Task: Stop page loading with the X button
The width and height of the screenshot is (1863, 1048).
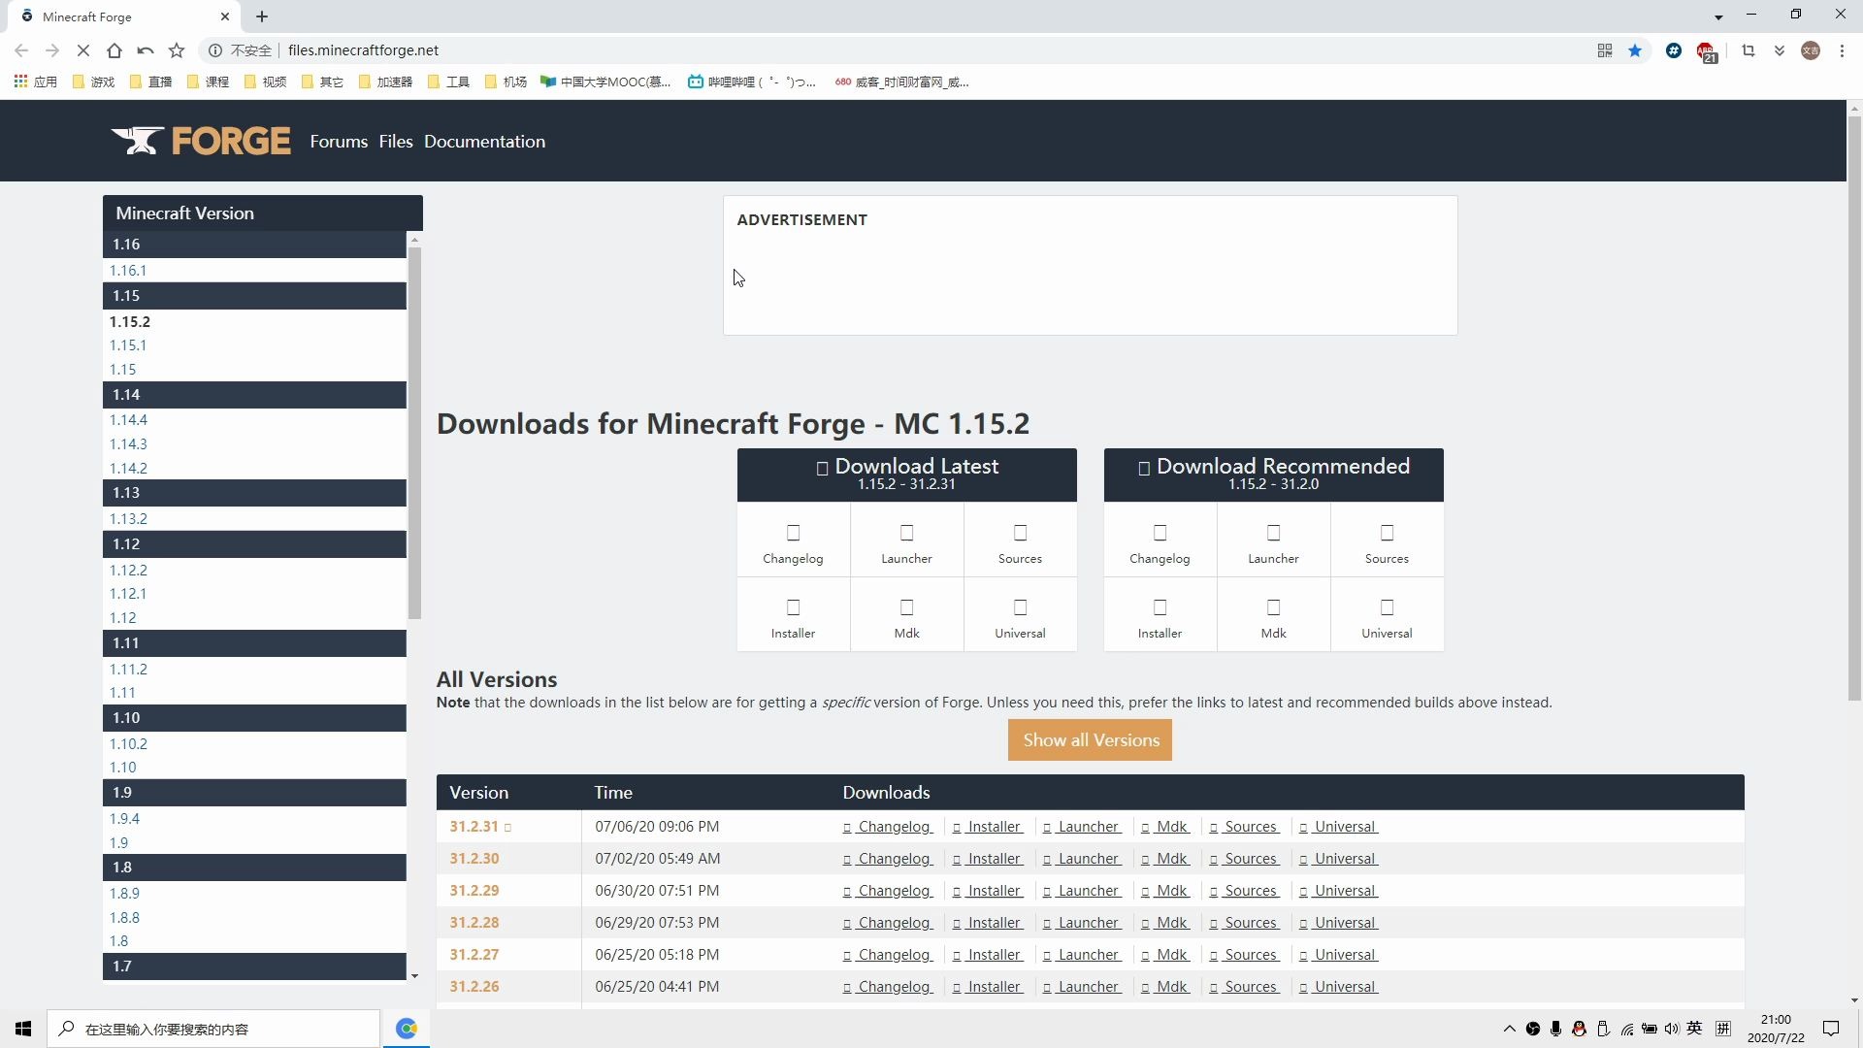Action: pyautogui.click(x=83, y=50)
